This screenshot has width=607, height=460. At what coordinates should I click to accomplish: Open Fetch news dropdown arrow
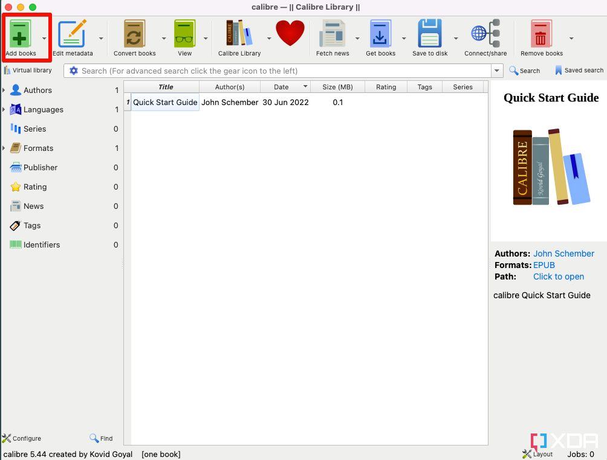[x=357, y=38]
